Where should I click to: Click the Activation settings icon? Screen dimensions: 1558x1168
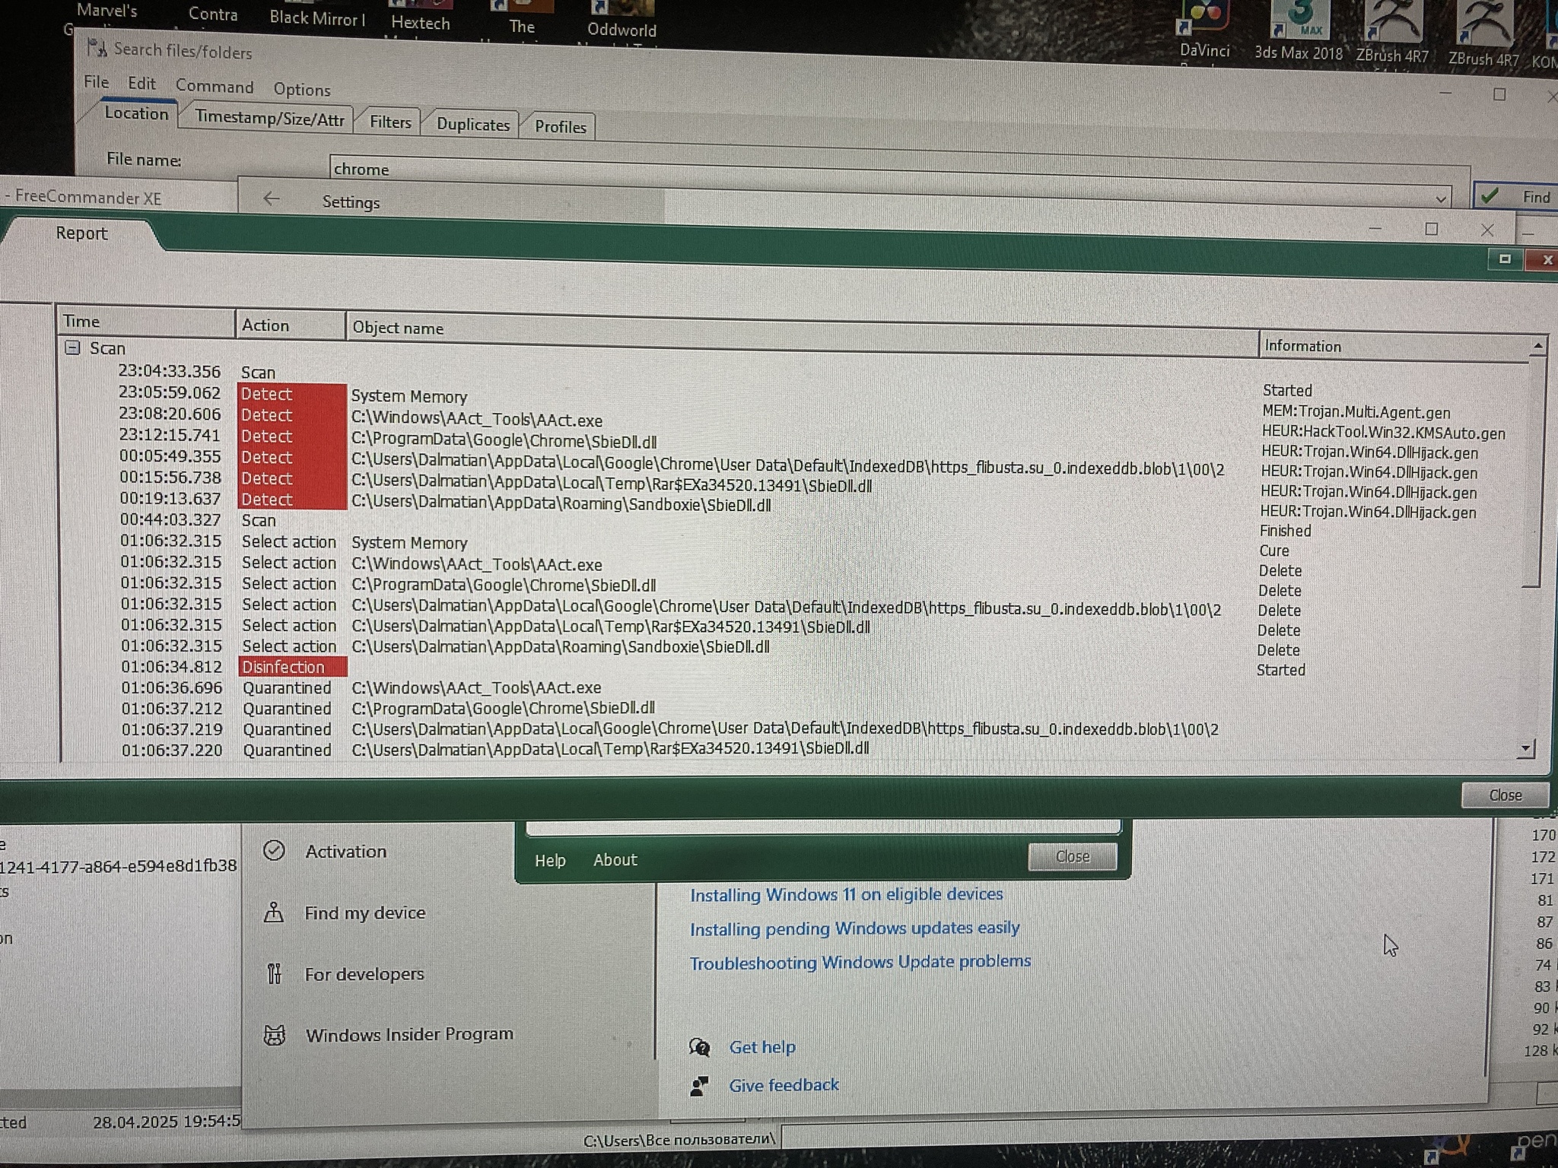coord(274,850)
